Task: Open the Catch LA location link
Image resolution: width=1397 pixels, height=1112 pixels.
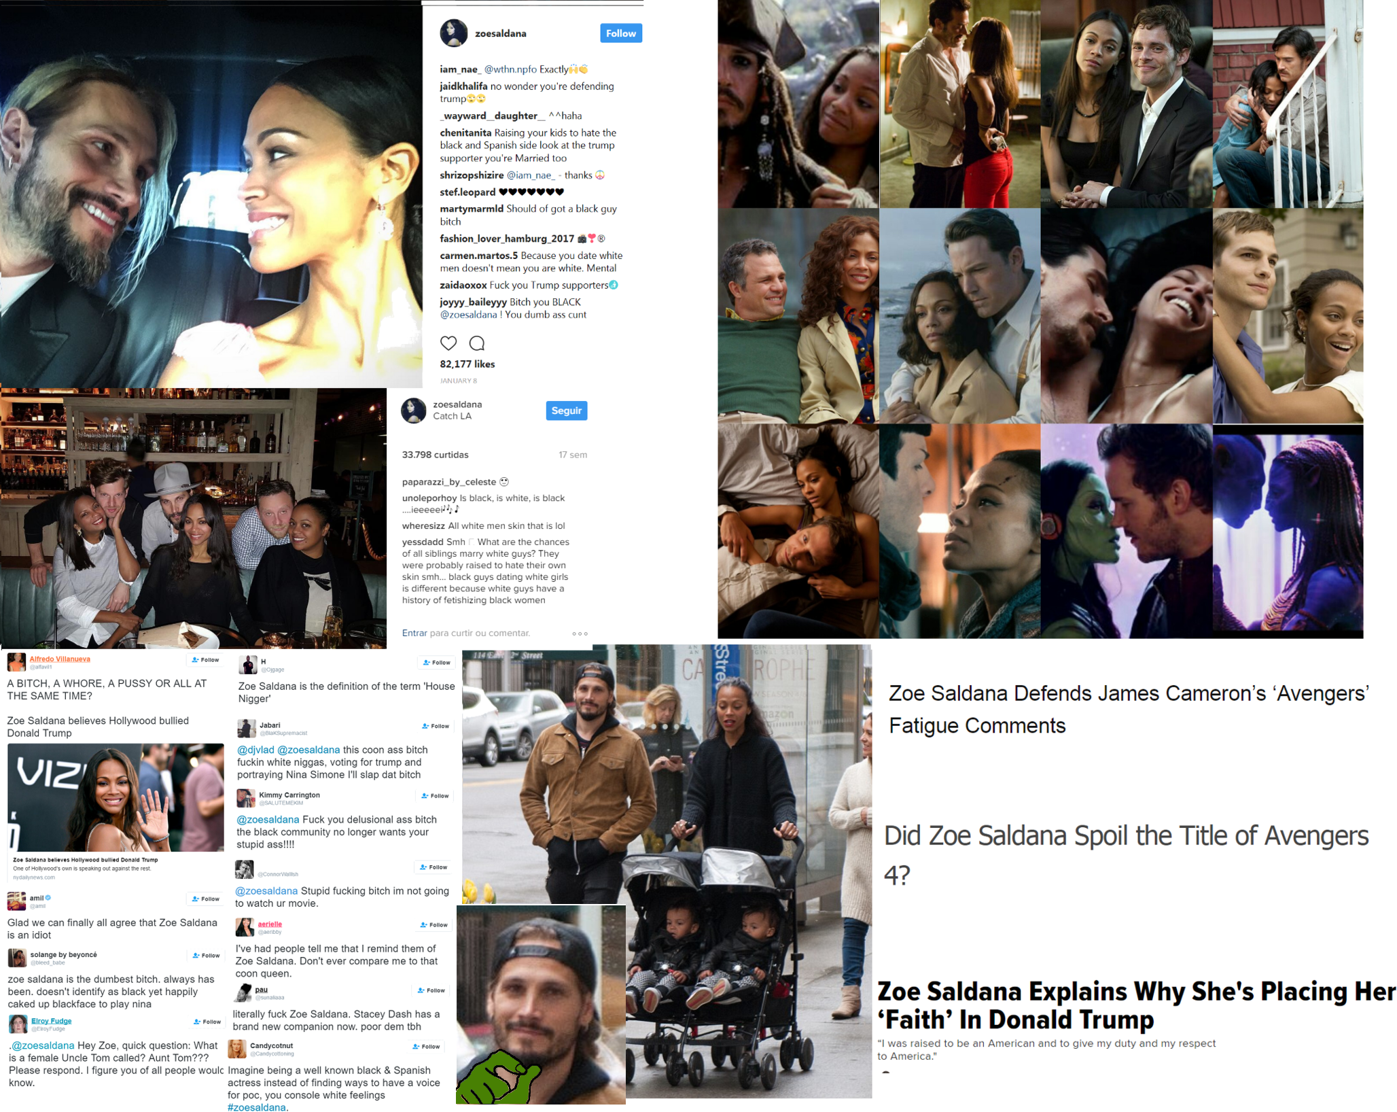Action: (452, 416)
